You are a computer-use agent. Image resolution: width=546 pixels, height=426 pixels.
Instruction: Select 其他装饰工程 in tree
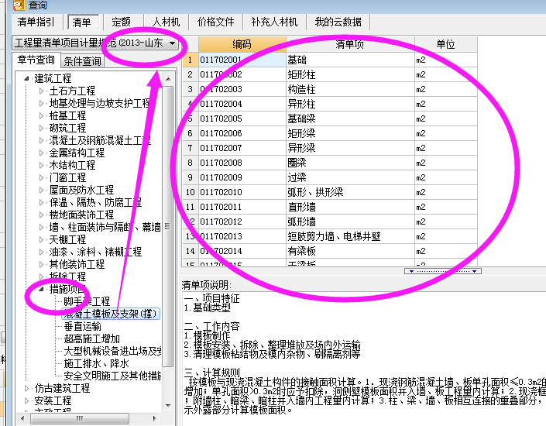[x=77, y=264]
